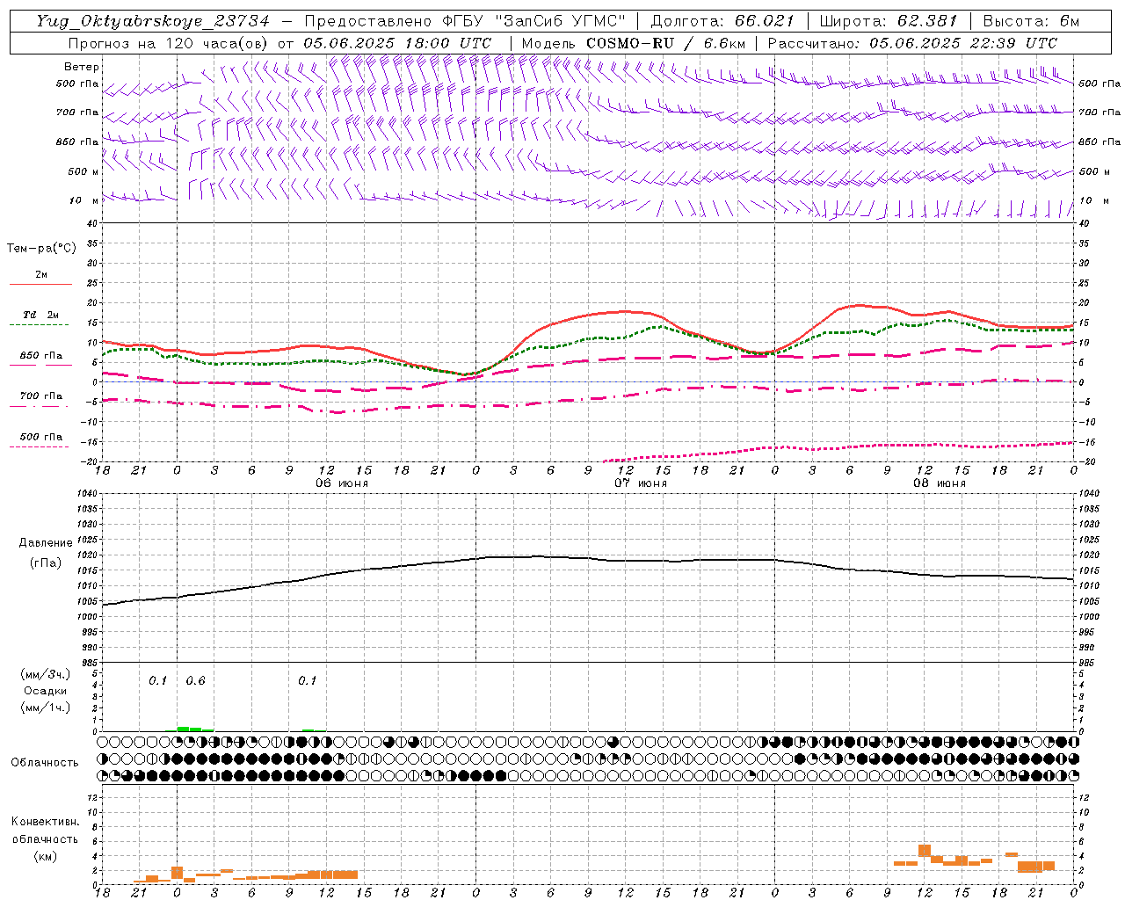Select the (мм/3ч.) unit label
The height and width of the screenshot is (900, 1125).
[x=46, y=674]
